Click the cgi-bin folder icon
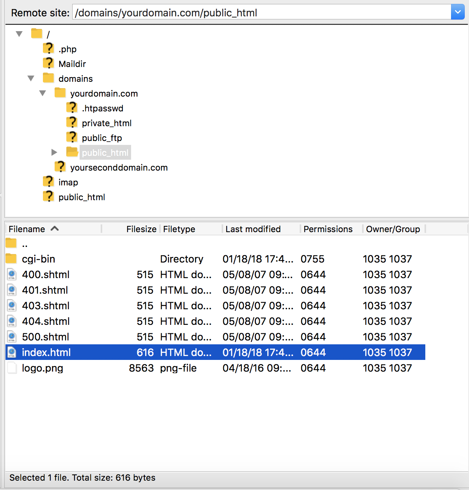Screen dimensions: 469x490 (x=11, y=259)
